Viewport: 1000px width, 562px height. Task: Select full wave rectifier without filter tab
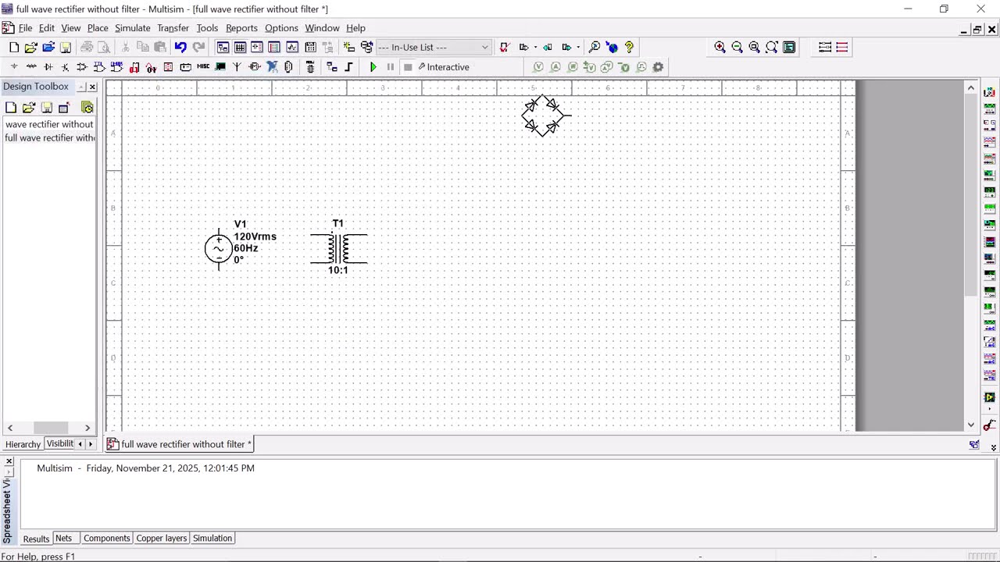pyautogui.click(x=180, y=444)
